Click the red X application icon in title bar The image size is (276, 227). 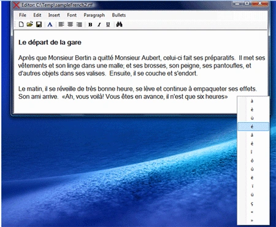pos(17,5)
